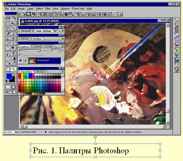Image resolution: width=183 pixels, height=161 pixels.
Task: Switch to Quick Mask mode
Action: pos(13,87)
